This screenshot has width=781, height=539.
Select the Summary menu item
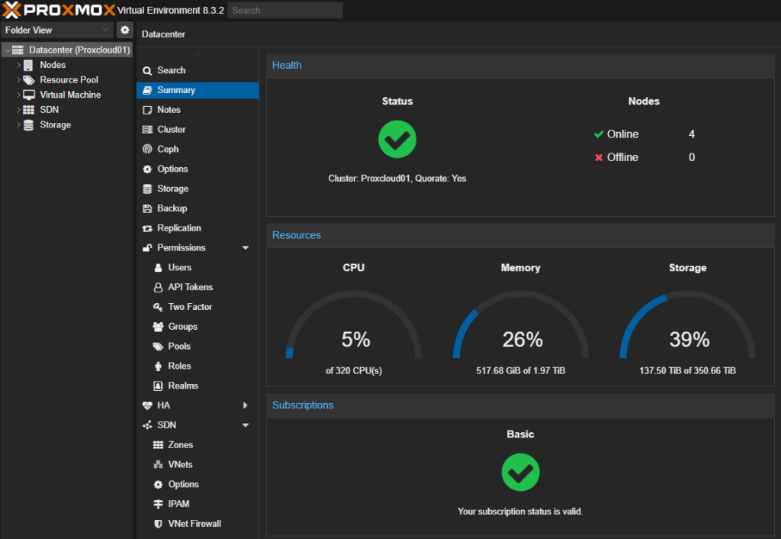(x=176, y=90)
